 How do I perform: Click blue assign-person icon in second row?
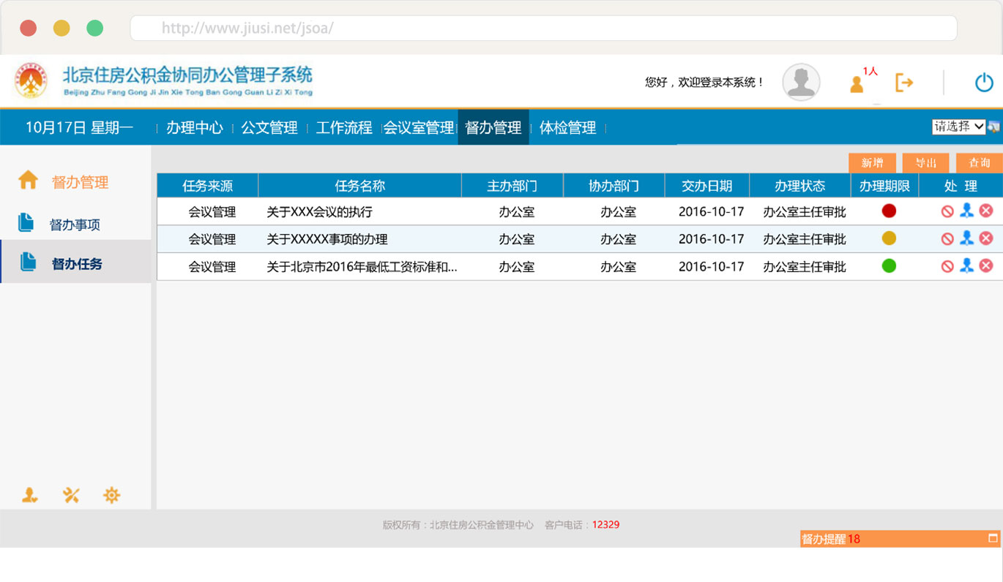click(966, 238)
